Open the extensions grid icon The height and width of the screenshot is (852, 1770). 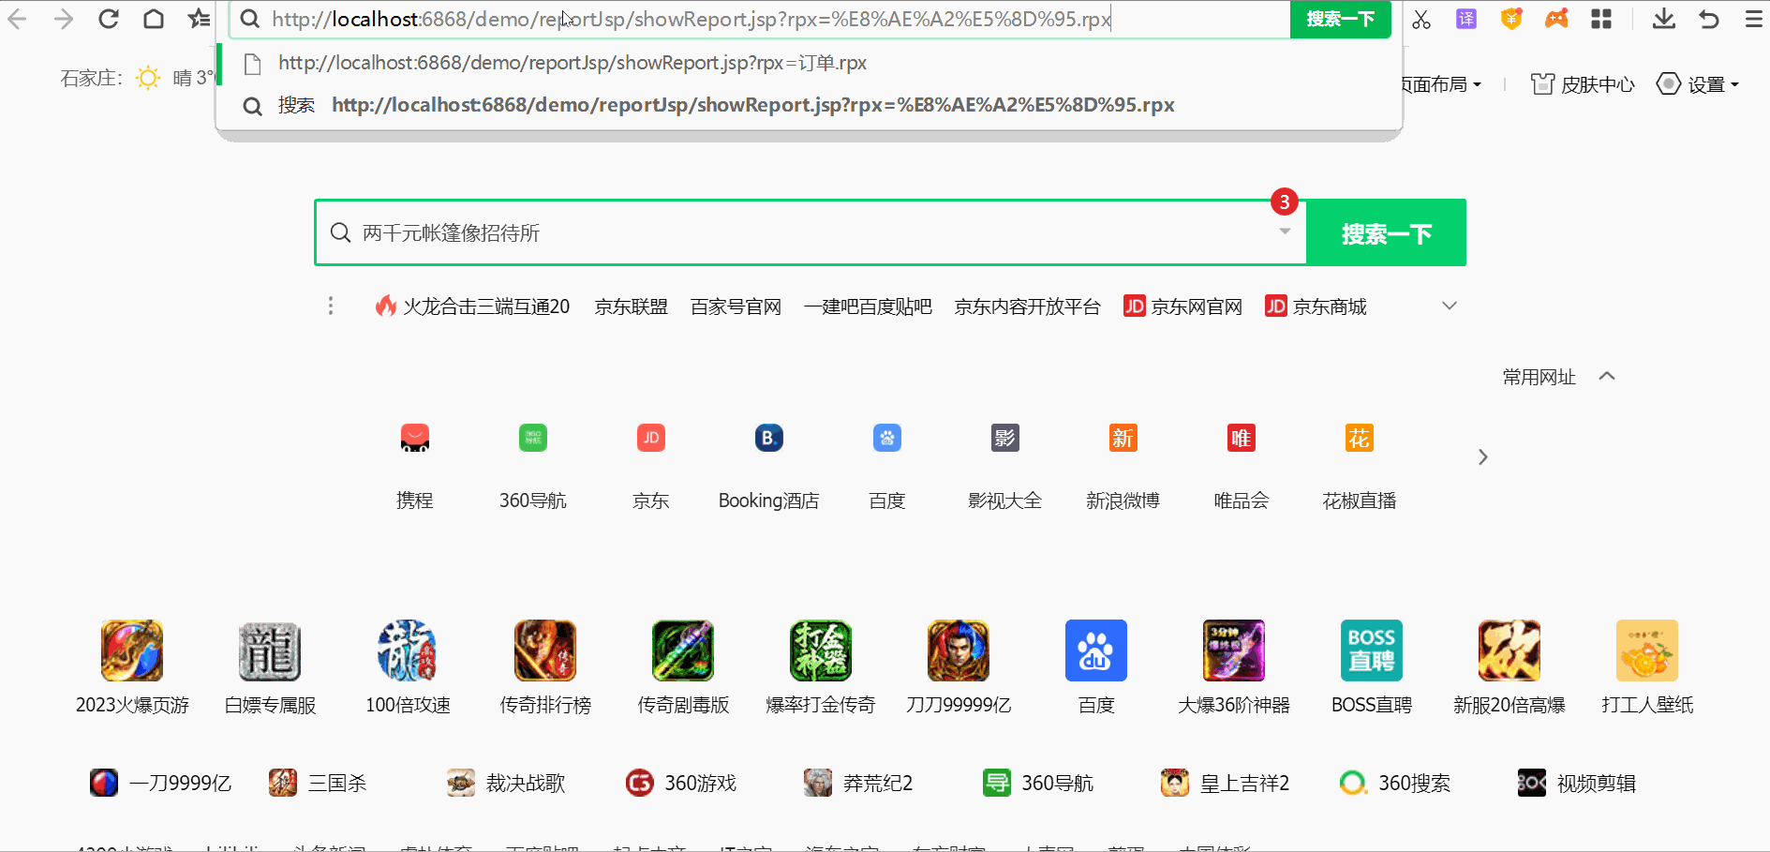pyautogui.click(x=1601, y=19)
